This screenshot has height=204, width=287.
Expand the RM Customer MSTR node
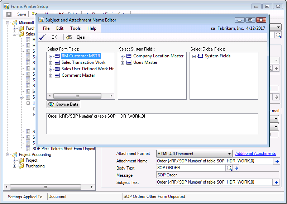pos(51,56)
